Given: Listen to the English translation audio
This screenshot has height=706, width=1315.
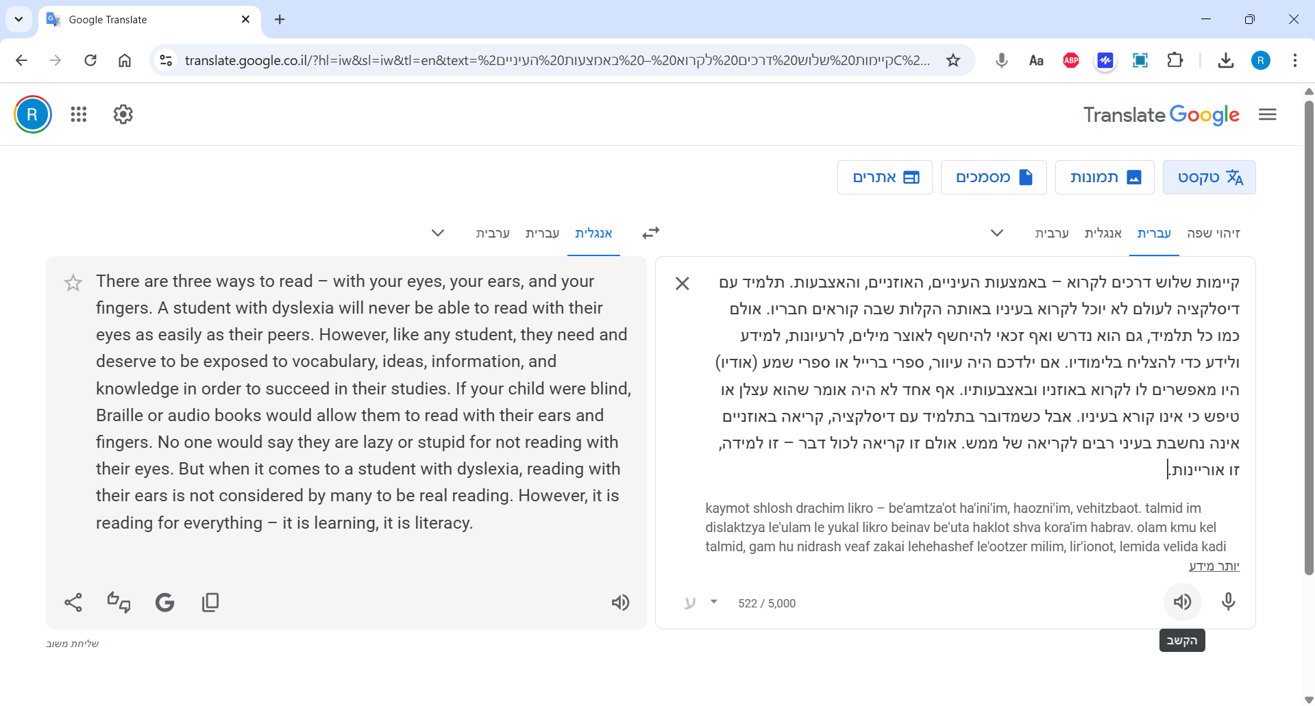Looking at the screenshot, I should [620, 603].
